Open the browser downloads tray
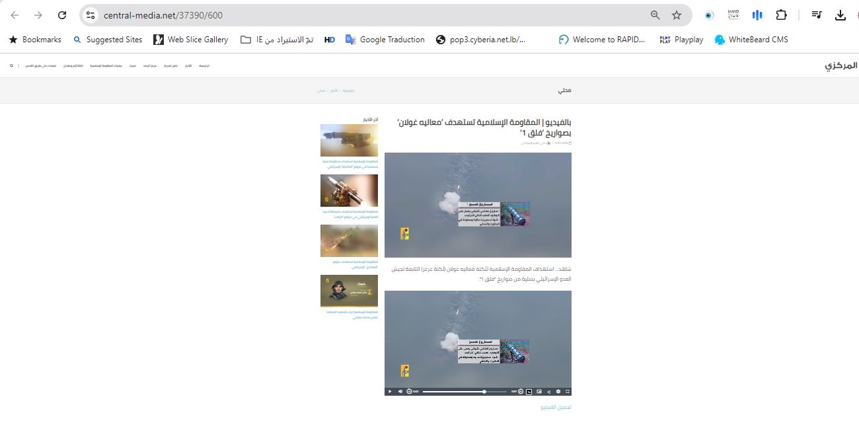The height and width of the screenshot is (436, 859). coord(840,15)
